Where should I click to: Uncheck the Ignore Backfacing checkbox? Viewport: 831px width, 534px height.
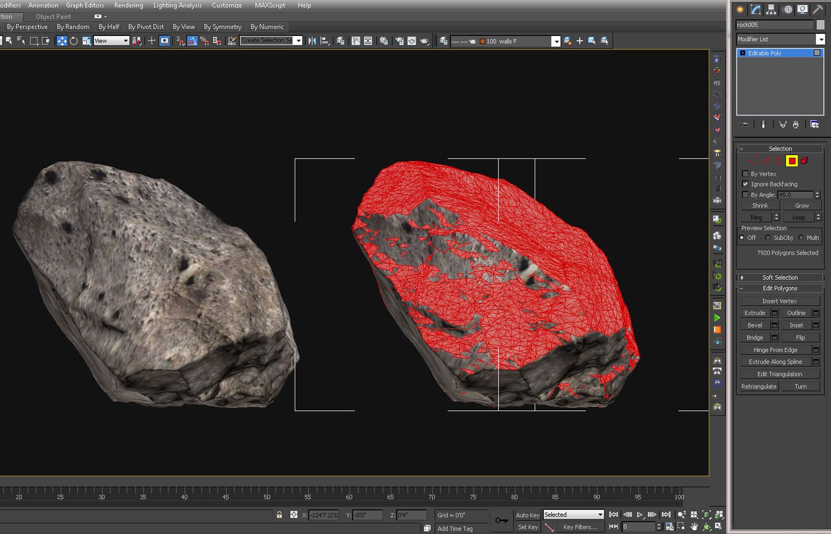pos(745,184)
